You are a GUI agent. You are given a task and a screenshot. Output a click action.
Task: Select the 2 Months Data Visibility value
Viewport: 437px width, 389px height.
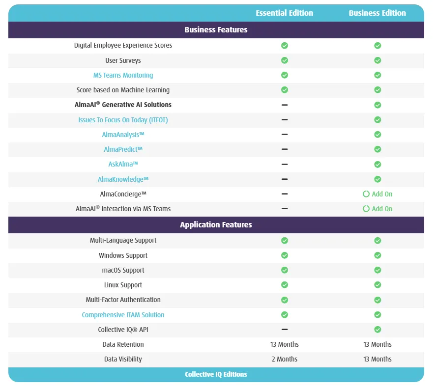pos(285,359)
